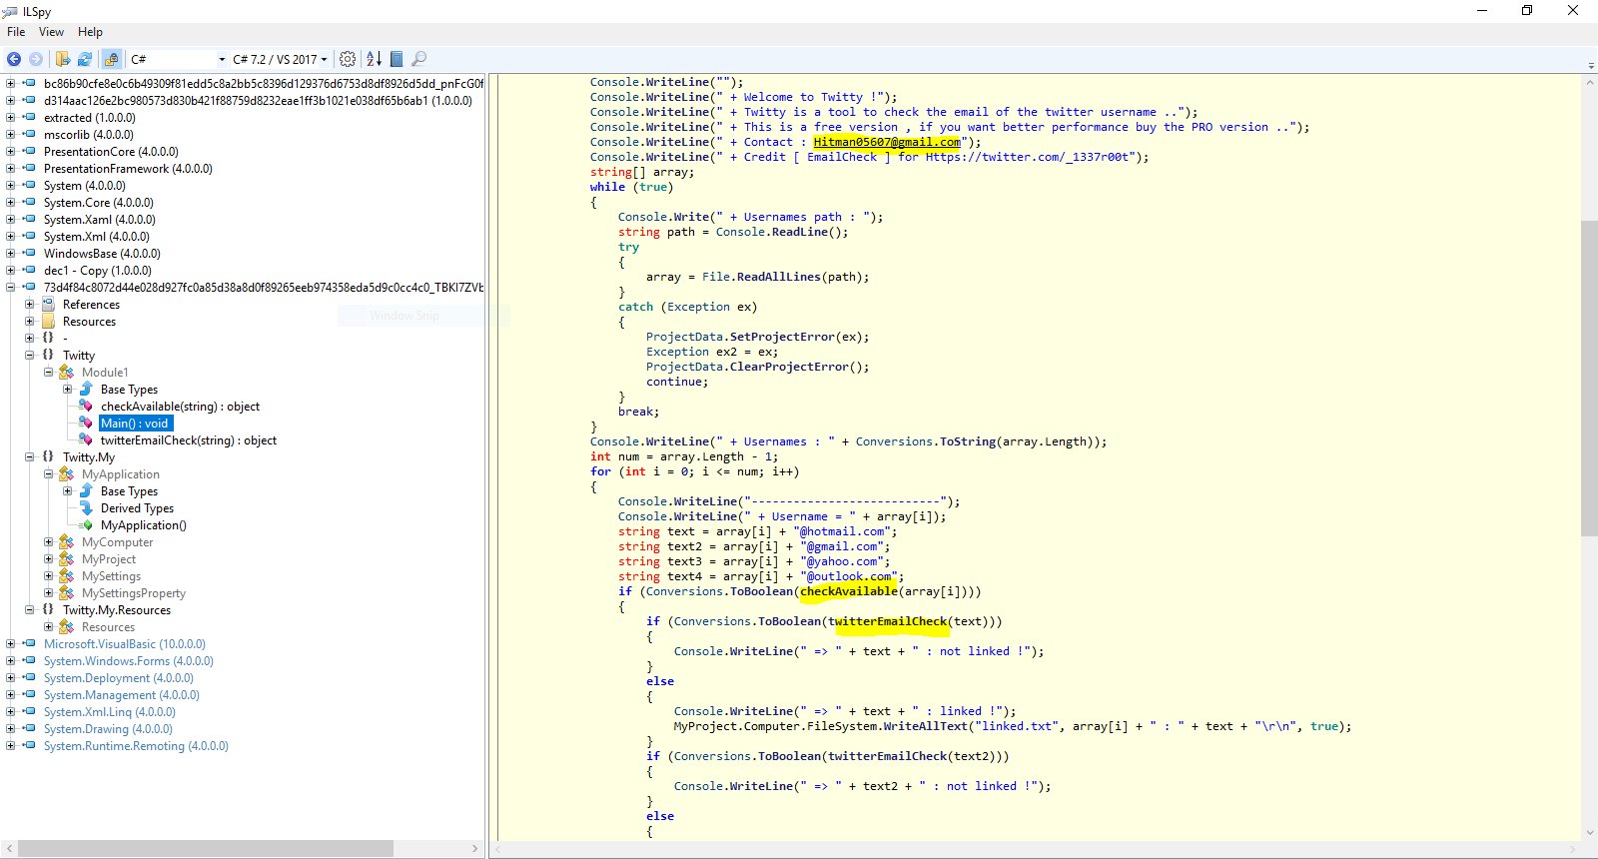
Task: Select the Twitty.My namespace node
Action: [89, 457]
